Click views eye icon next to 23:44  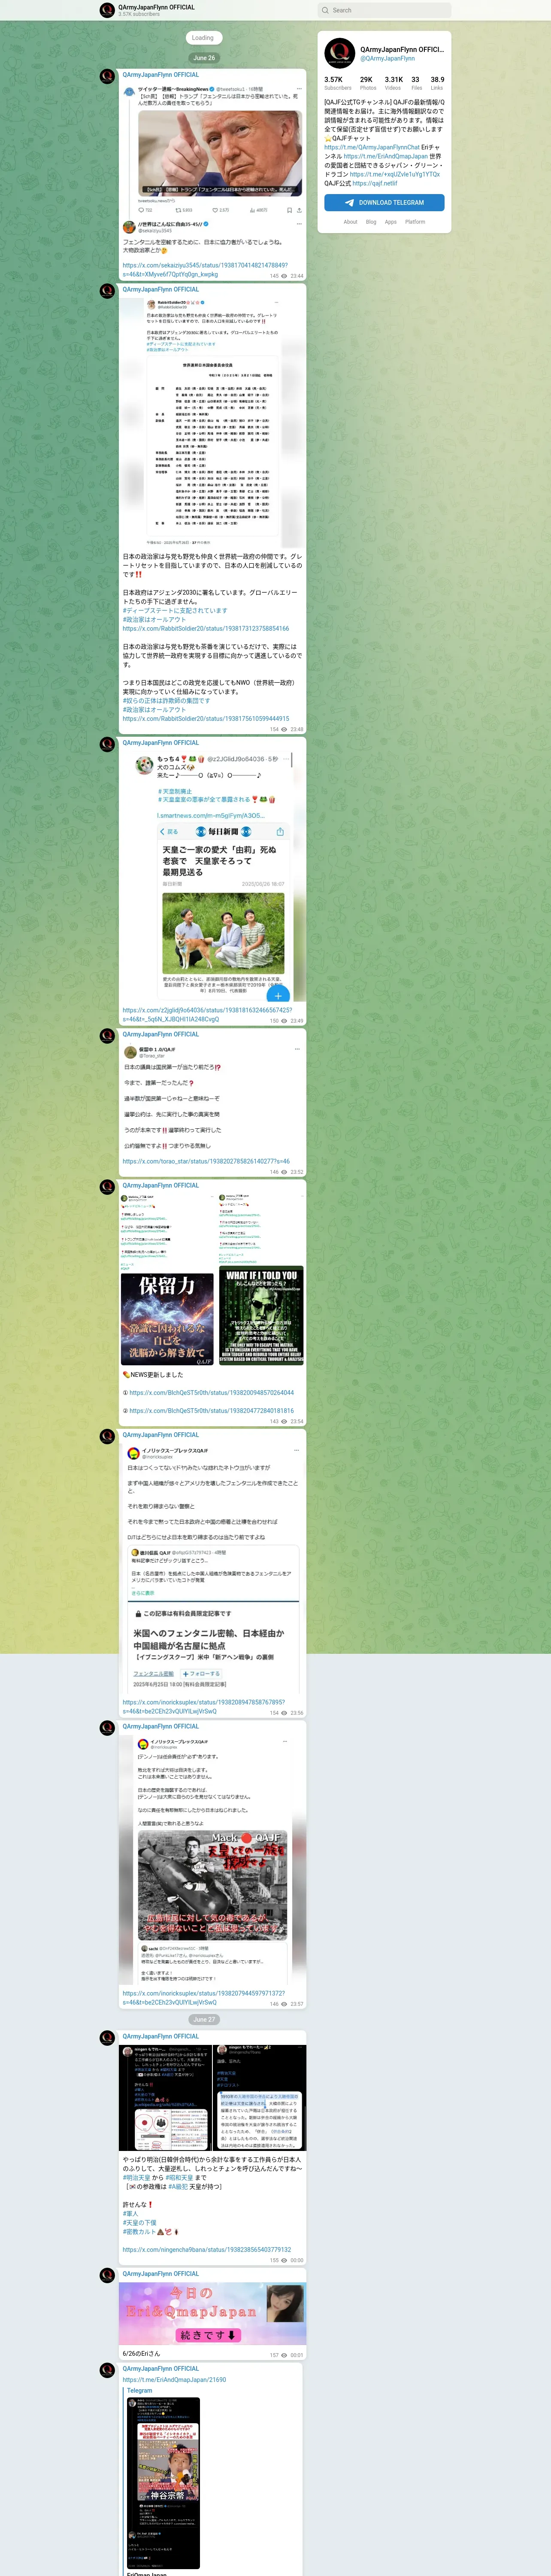(285, 276)
